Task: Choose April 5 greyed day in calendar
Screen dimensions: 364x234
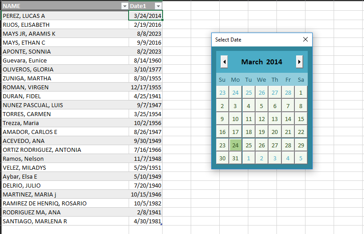Action: click(x=301, y=159)
